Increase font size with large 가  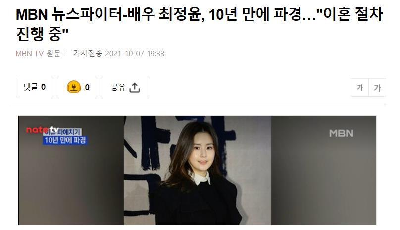click(377, 88)
